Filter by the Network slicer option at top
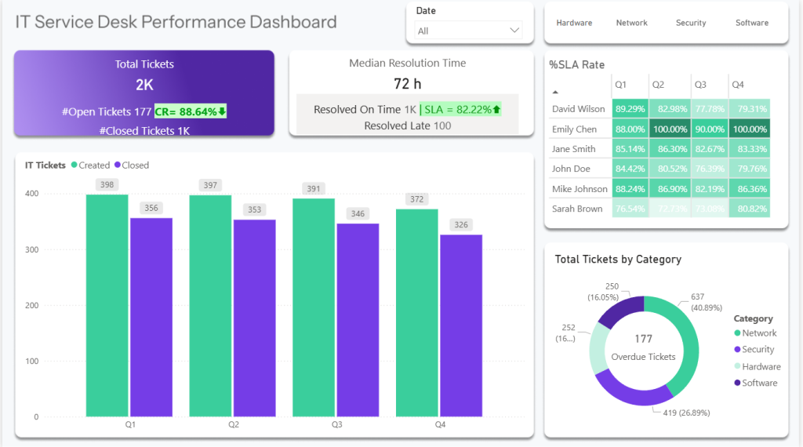803x447 pixels. [x=631, y=23]
